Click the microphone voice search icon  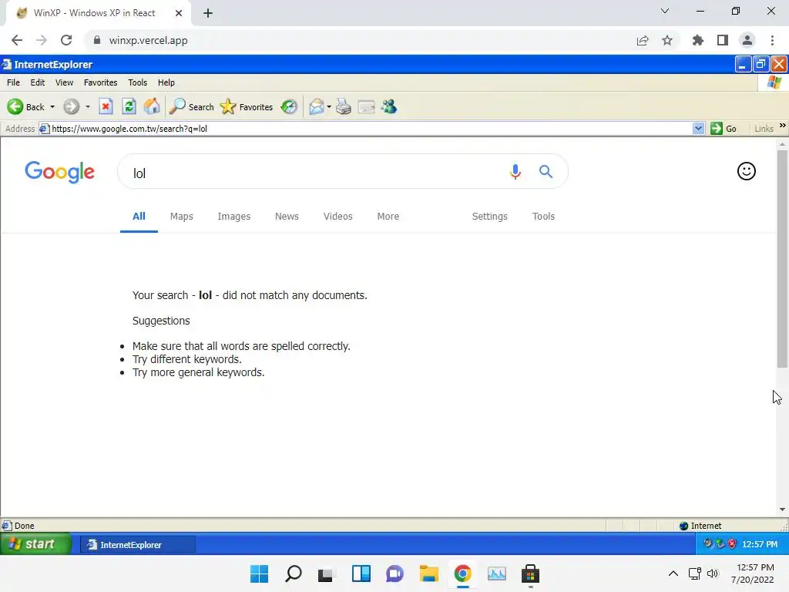point(515,172)
